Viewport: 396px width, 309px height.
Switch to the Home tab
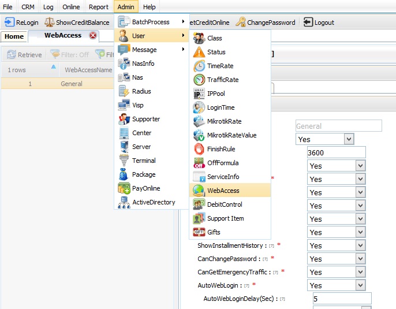click(14, 36)
